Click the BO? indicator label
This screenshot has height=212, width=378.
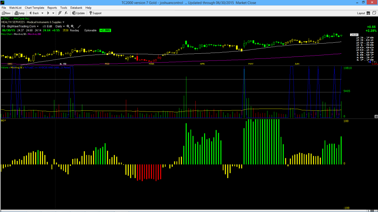[x=3, y=120]
